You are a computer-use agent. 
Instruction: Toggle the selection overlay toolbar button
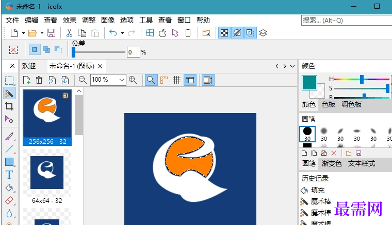(x=250, y=33)
